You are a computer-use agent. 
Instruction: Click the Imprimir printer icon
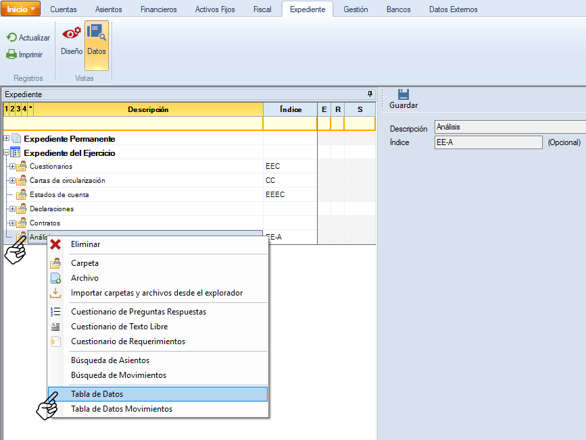click(11, 55)
